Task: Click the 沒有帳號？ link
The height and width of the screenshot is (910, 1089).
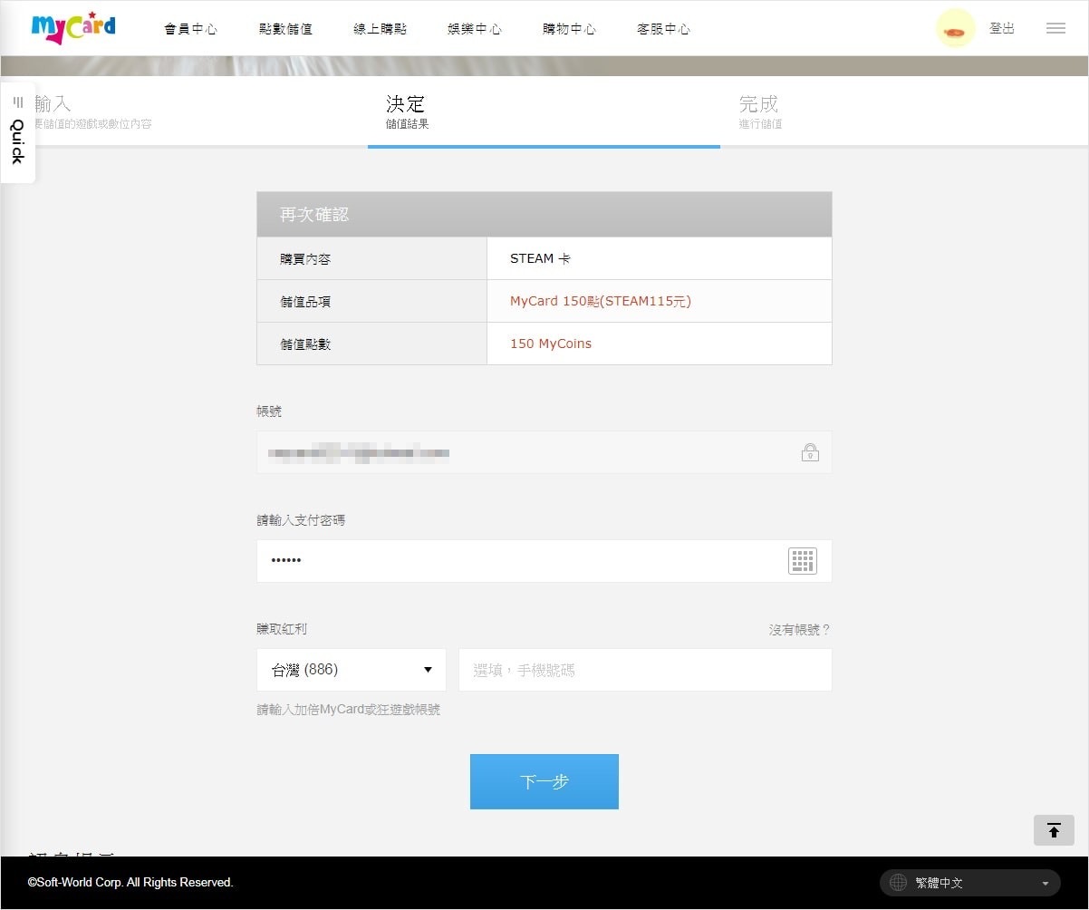Action: [x=800, y=630]
